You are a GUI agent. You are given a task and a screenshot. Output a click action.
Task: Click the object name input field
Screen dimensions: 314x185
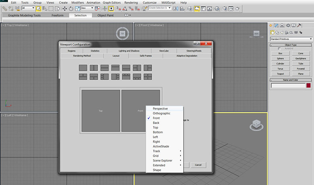288,85
